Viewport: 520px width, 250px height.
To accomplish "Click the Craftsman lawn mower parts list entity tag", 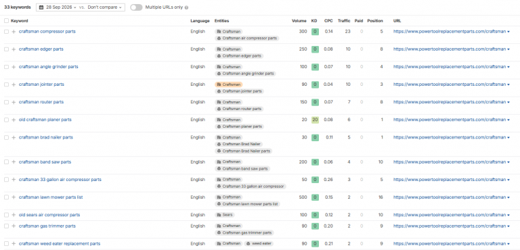I will (x=247, y=204).
